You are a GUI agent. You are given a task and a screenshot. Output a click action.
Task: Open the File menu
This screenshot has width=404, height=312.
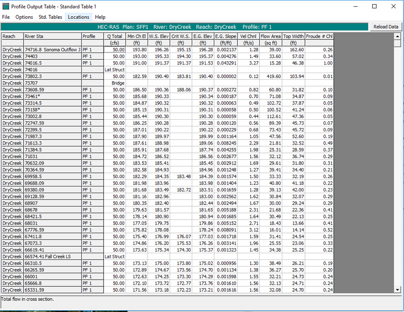click(6, 17)
